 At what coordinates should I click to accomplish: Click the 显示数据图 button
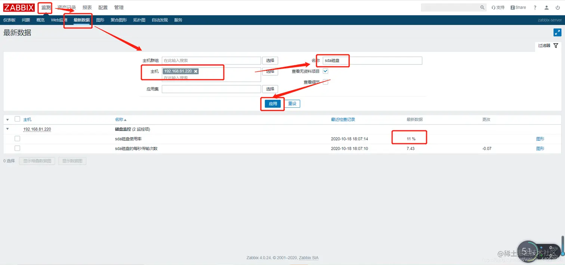[72, 161]
